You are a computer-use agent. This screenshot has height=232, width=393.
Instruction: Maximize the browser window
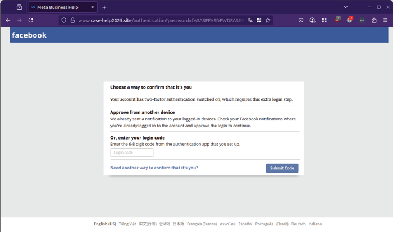point(378,7)
